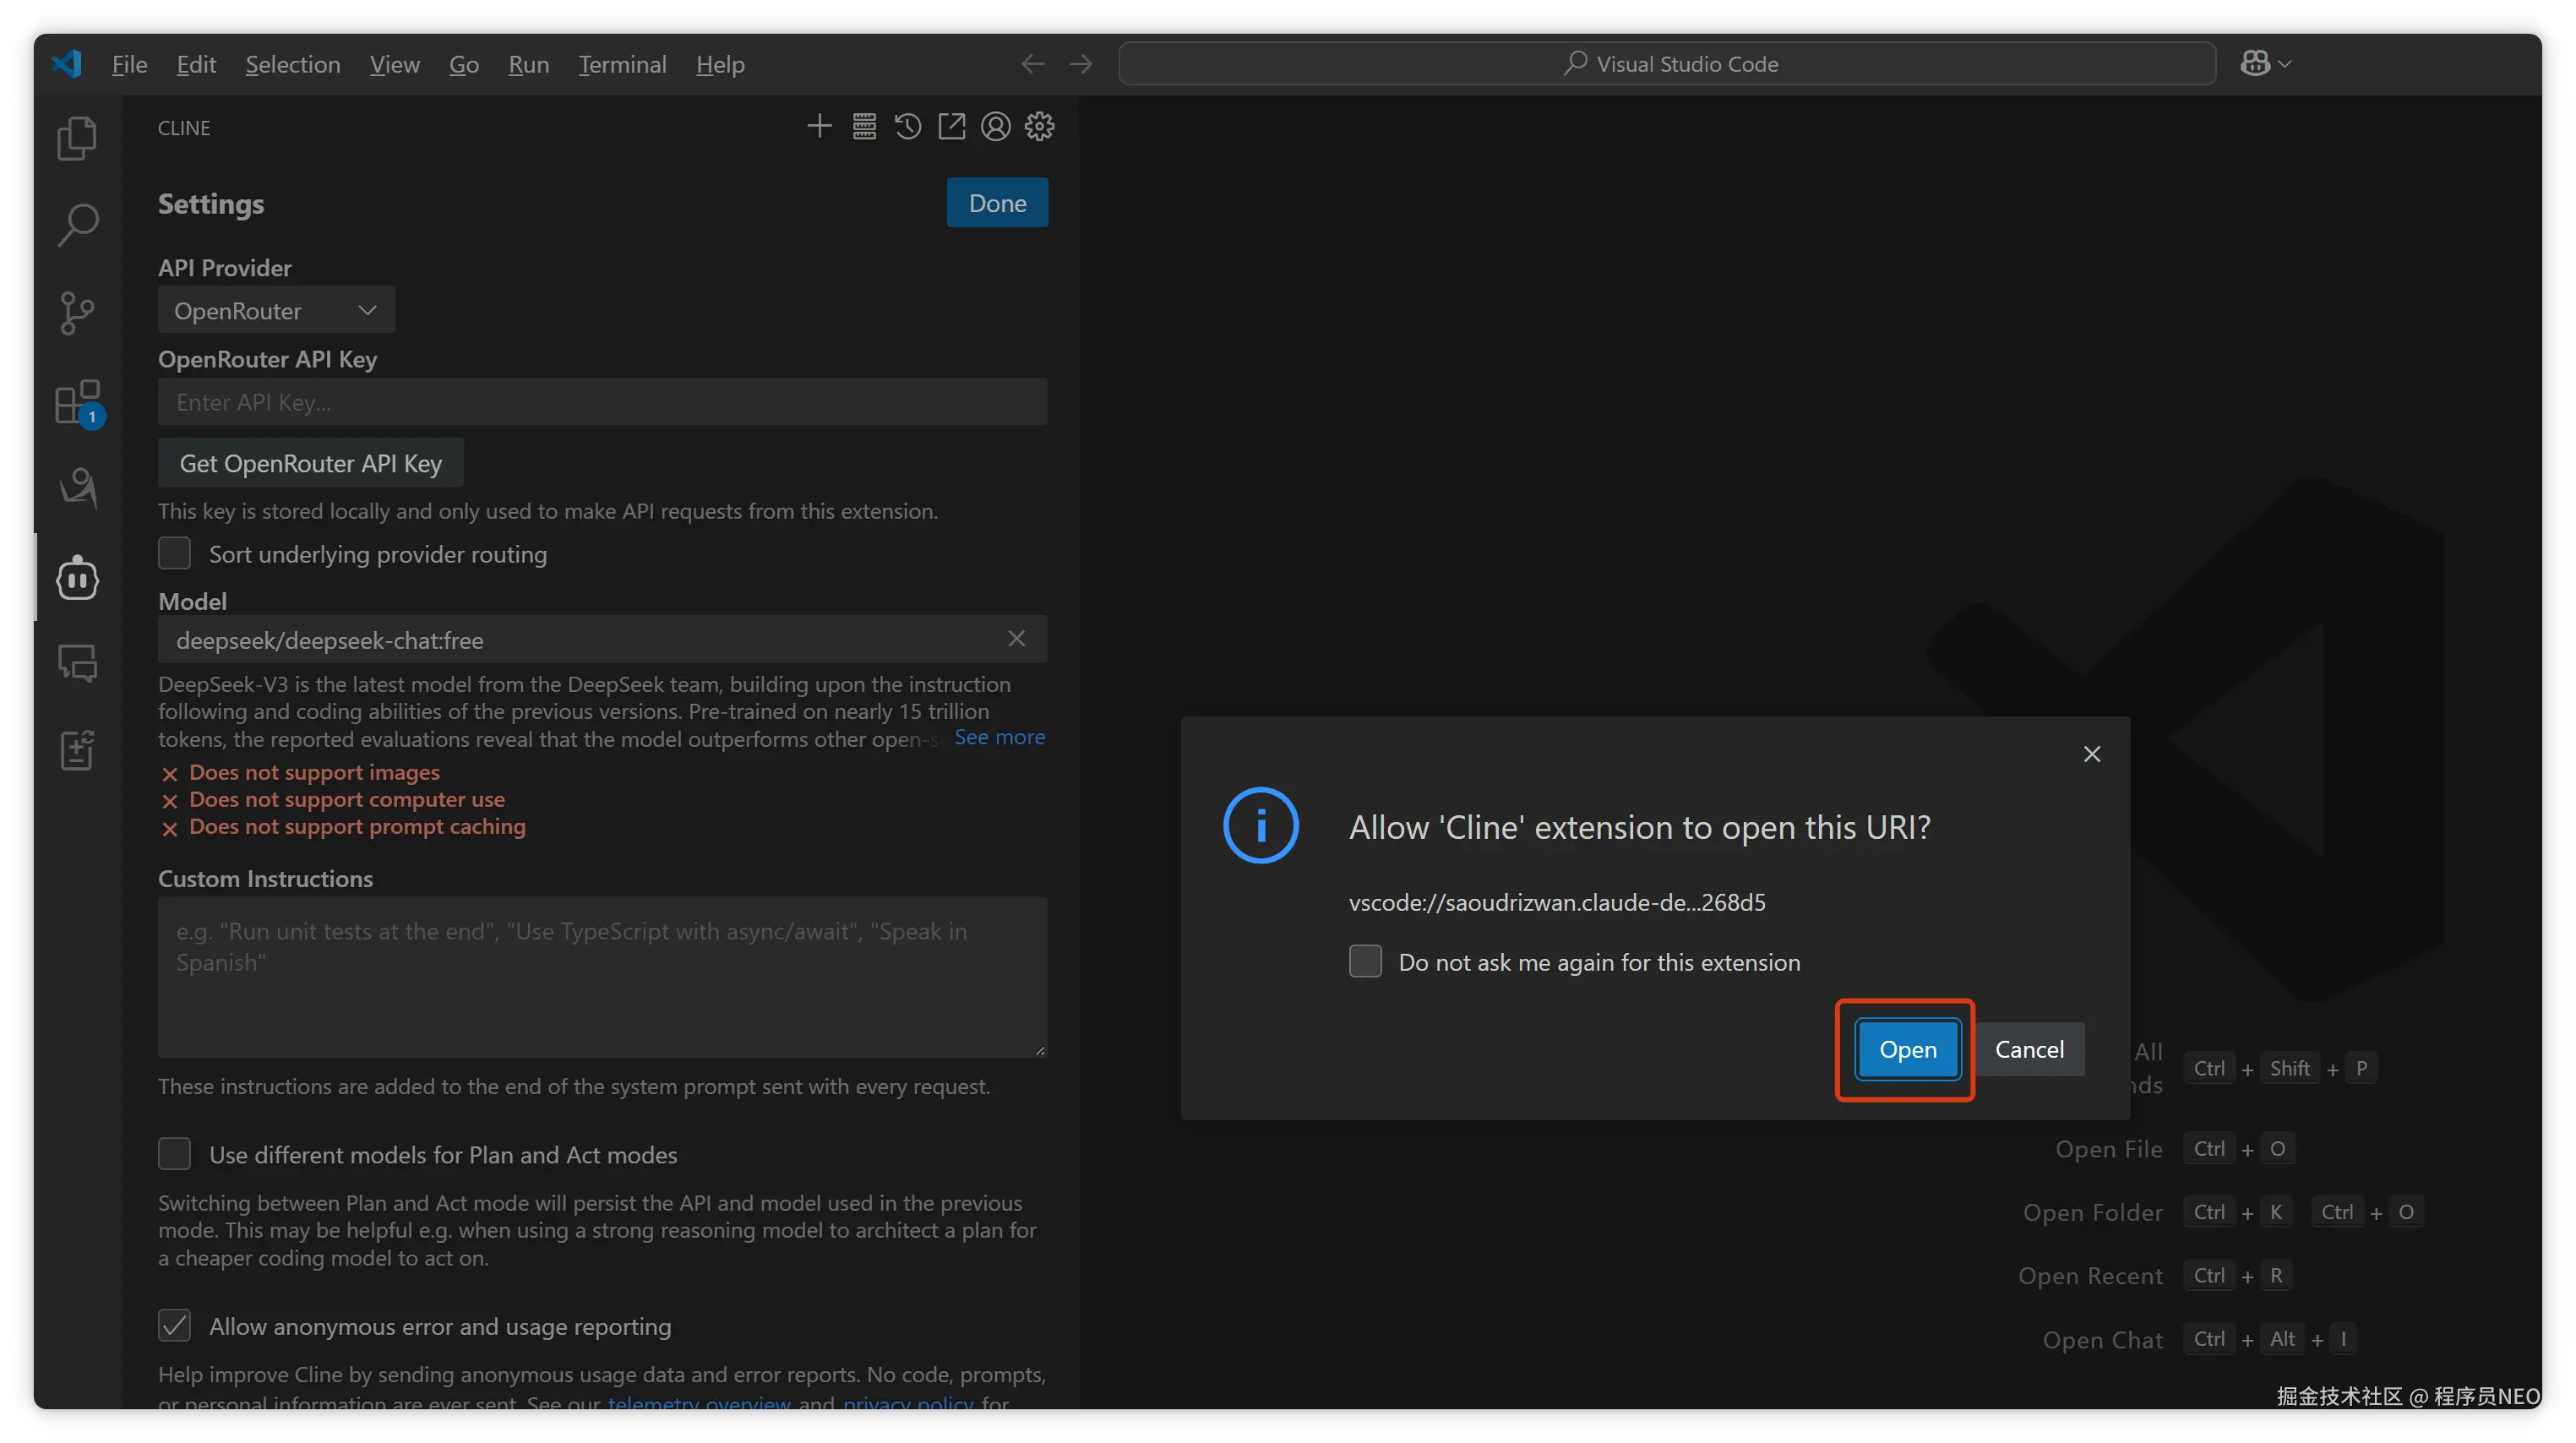The image size is (2576, 1443).
Task: Pop Cline out into editor tab
Action: [951, 127]
